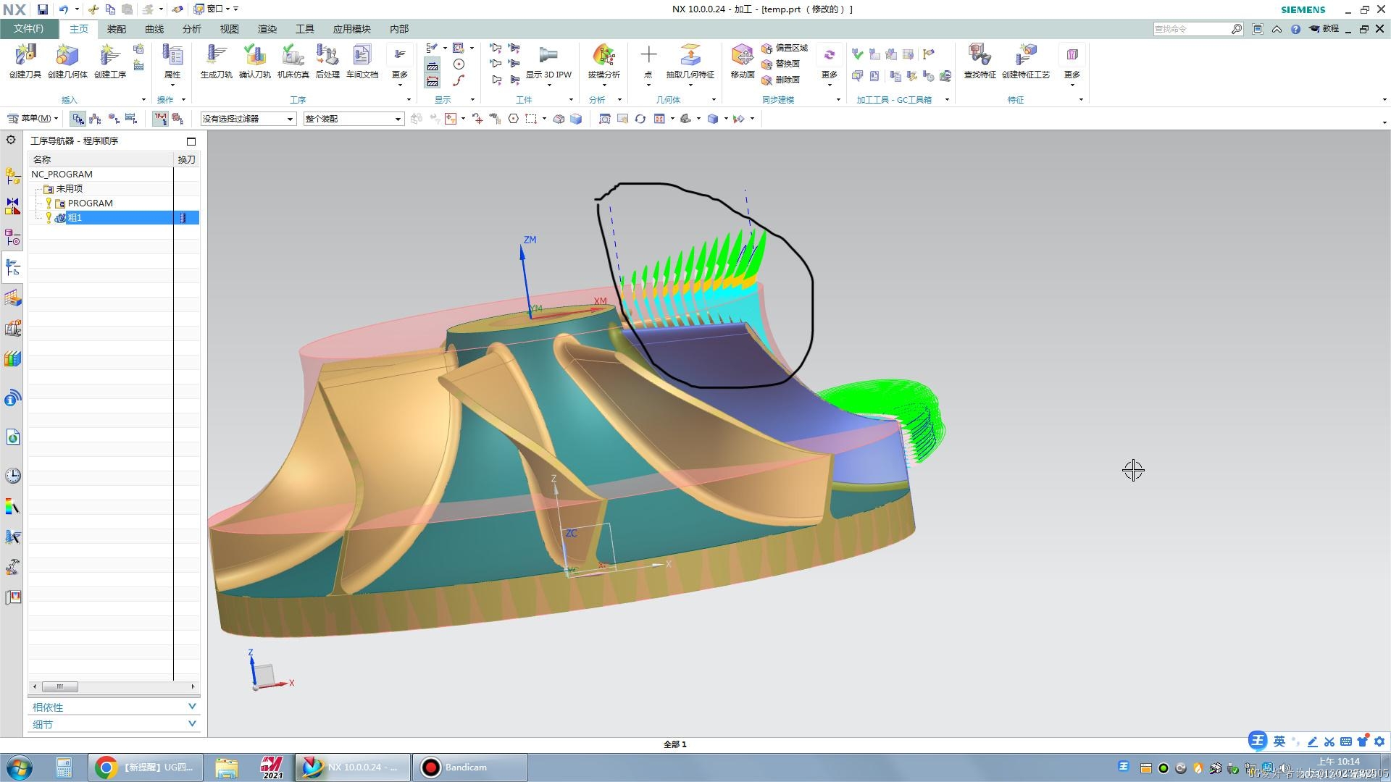Click the 创建刀具 (Create Tool) icon
The image size is (1391, 782).
coord(25,61)
